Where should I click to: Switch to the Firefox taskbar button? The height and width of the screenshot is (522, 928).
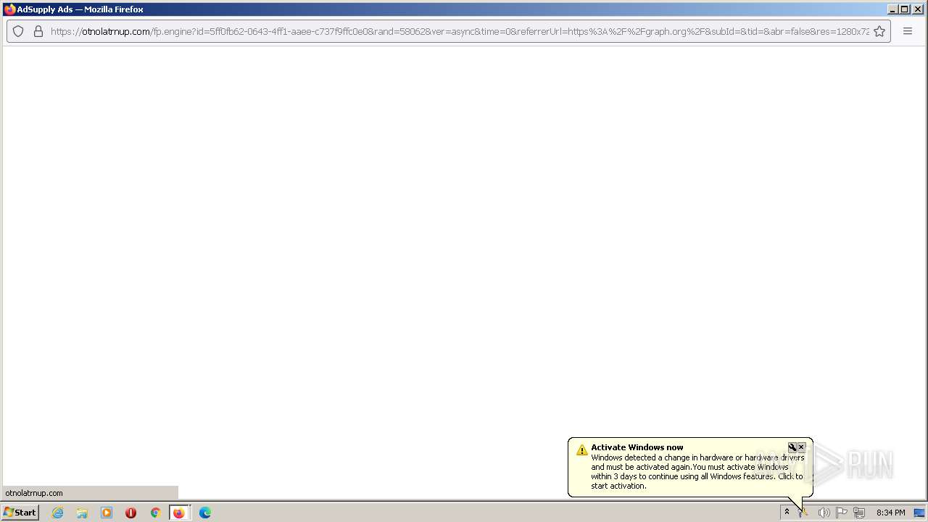(x=179, y=513)
